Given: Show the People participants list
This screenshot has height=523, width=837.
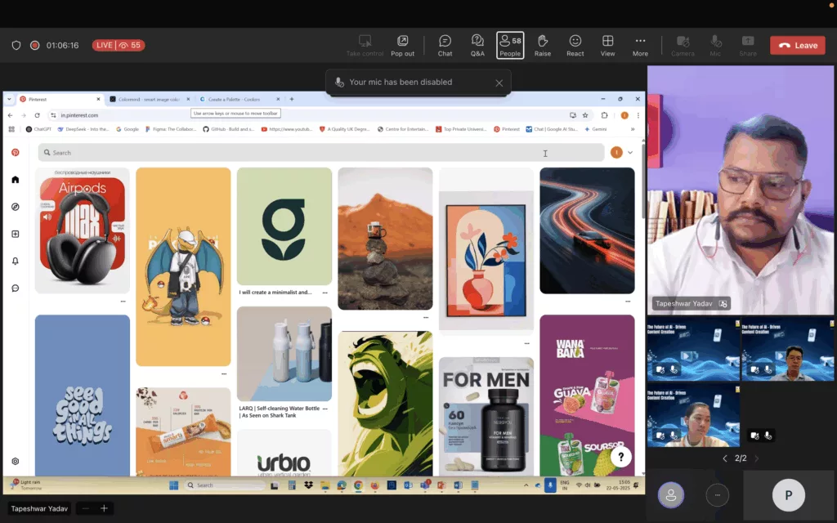Looking at the screenshot, I should (x=510, y=45).
